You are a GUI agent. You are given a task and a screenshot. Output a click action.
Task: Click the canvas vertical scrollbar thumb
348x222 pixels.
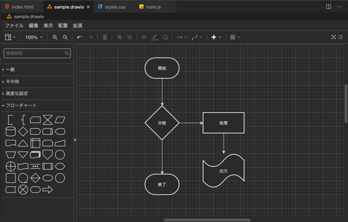[x=346, y=103]
